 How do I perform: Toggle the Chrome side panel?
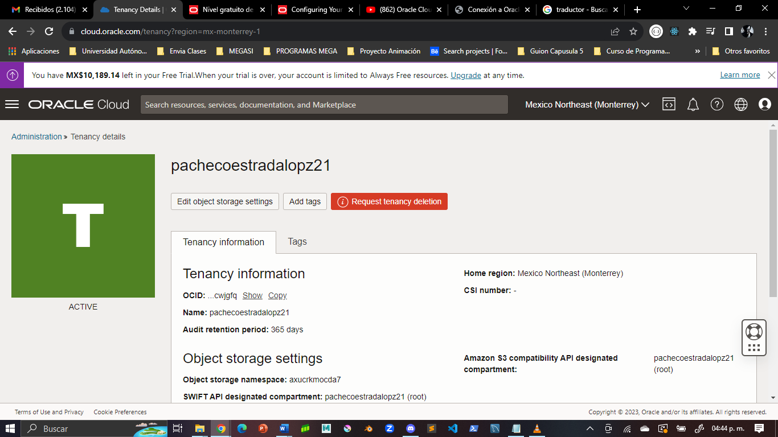coord(728,31)
